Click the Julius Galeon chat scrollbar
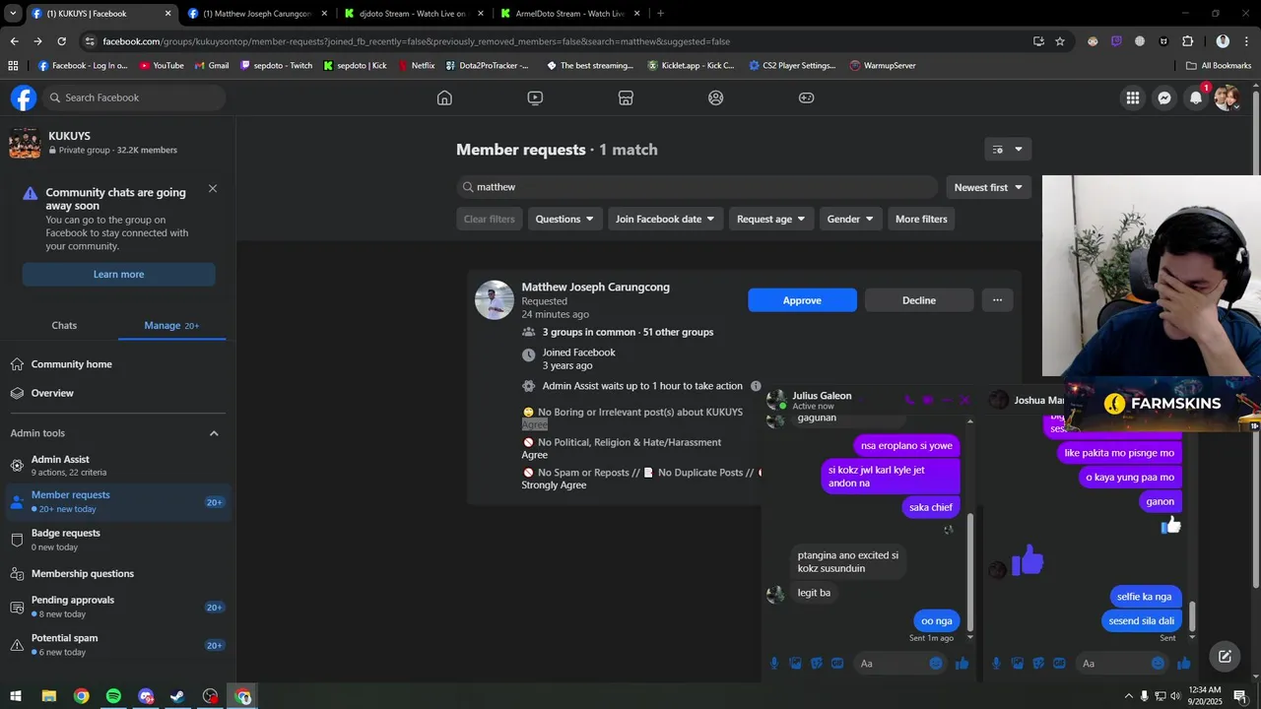Screen dimensions: 1261x709 tap(970, 572)
